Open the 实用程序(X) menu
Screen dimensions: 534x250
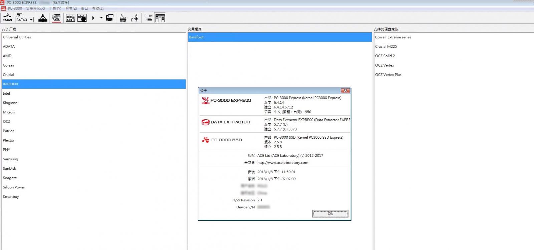click(x=35, y=8)
